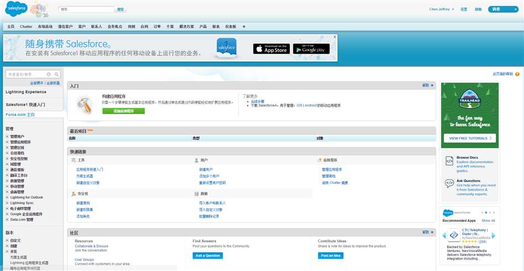Open the 仪表板 dashboards tab

(x=231, y=27)
